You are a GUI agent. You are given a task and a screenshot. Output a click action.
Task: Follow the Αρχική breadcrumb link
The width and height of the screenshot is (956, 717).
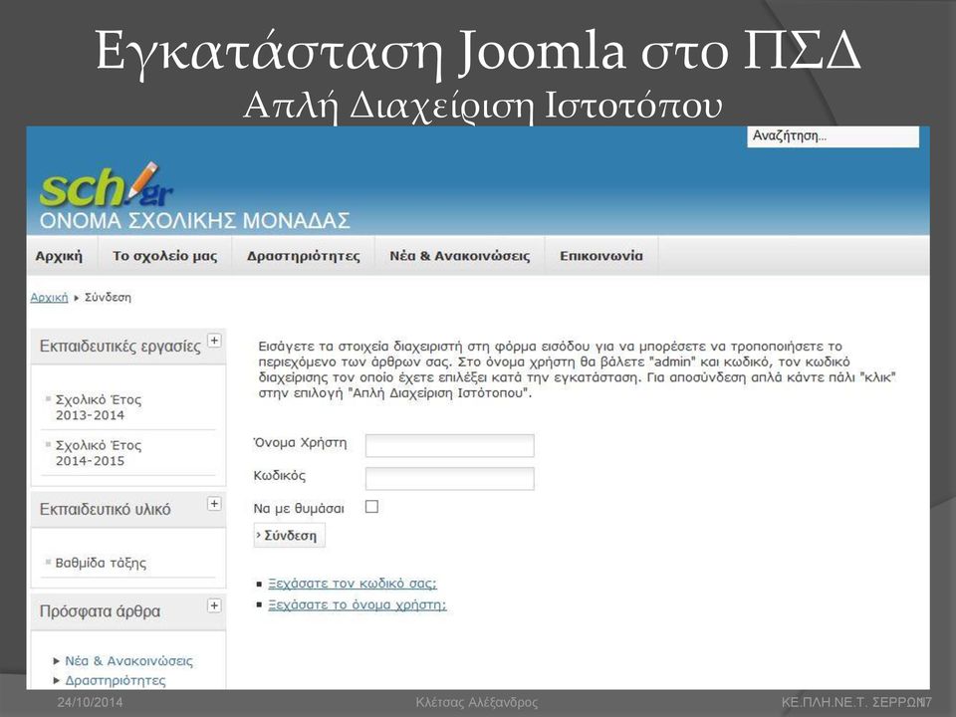click(x=49, y=298)
